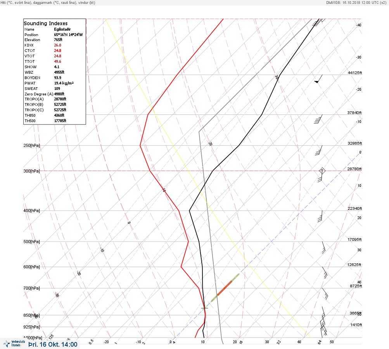
Task: Click the '28780ft' height label on right axis
Action: (x=354, y=169)
